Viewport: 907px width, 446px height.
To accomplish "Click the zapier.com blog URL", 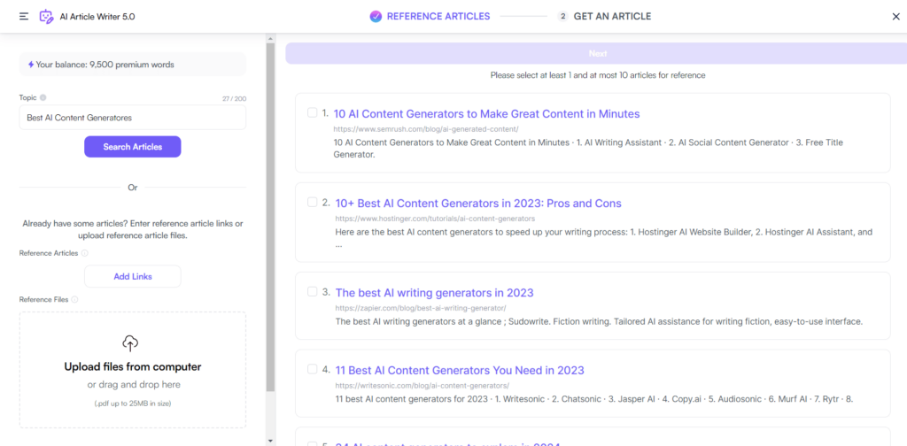I will click(421, 309).
